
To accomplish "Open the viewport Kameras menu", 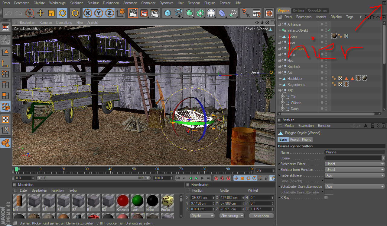I will pos(46,23).
